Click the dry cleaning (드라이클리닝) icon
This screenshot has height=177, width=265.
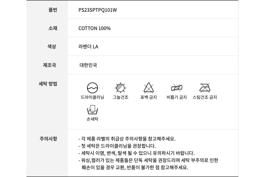[92, 88]
